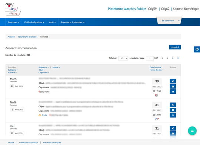Viewport: 200px width, 145px height.
Task: Click the AUT procedure label
Action: tap(12, 126)
